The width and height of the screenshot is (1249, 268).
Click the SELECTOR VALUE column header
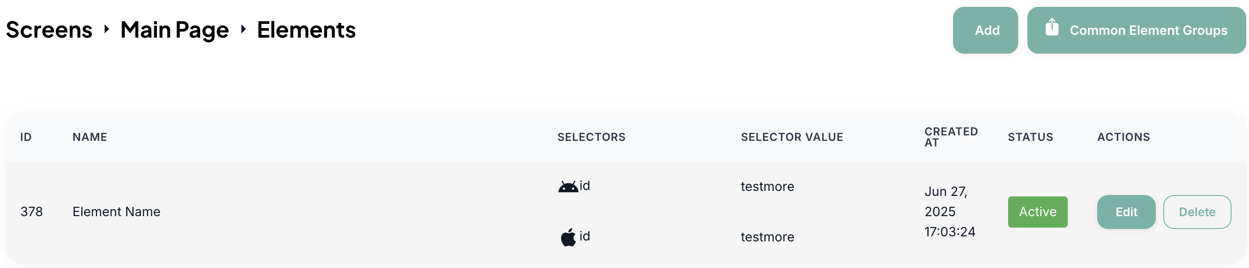[792, 137]
